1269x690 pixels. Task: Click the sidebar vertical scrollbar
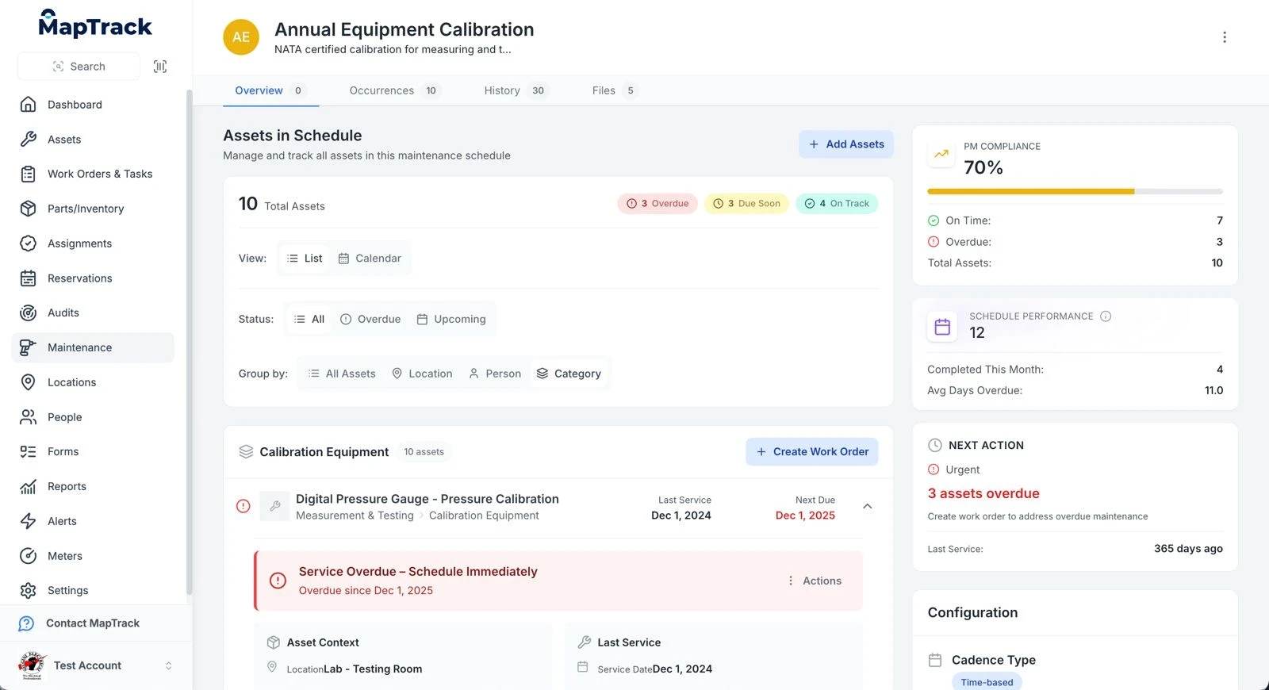coord(189,341)
